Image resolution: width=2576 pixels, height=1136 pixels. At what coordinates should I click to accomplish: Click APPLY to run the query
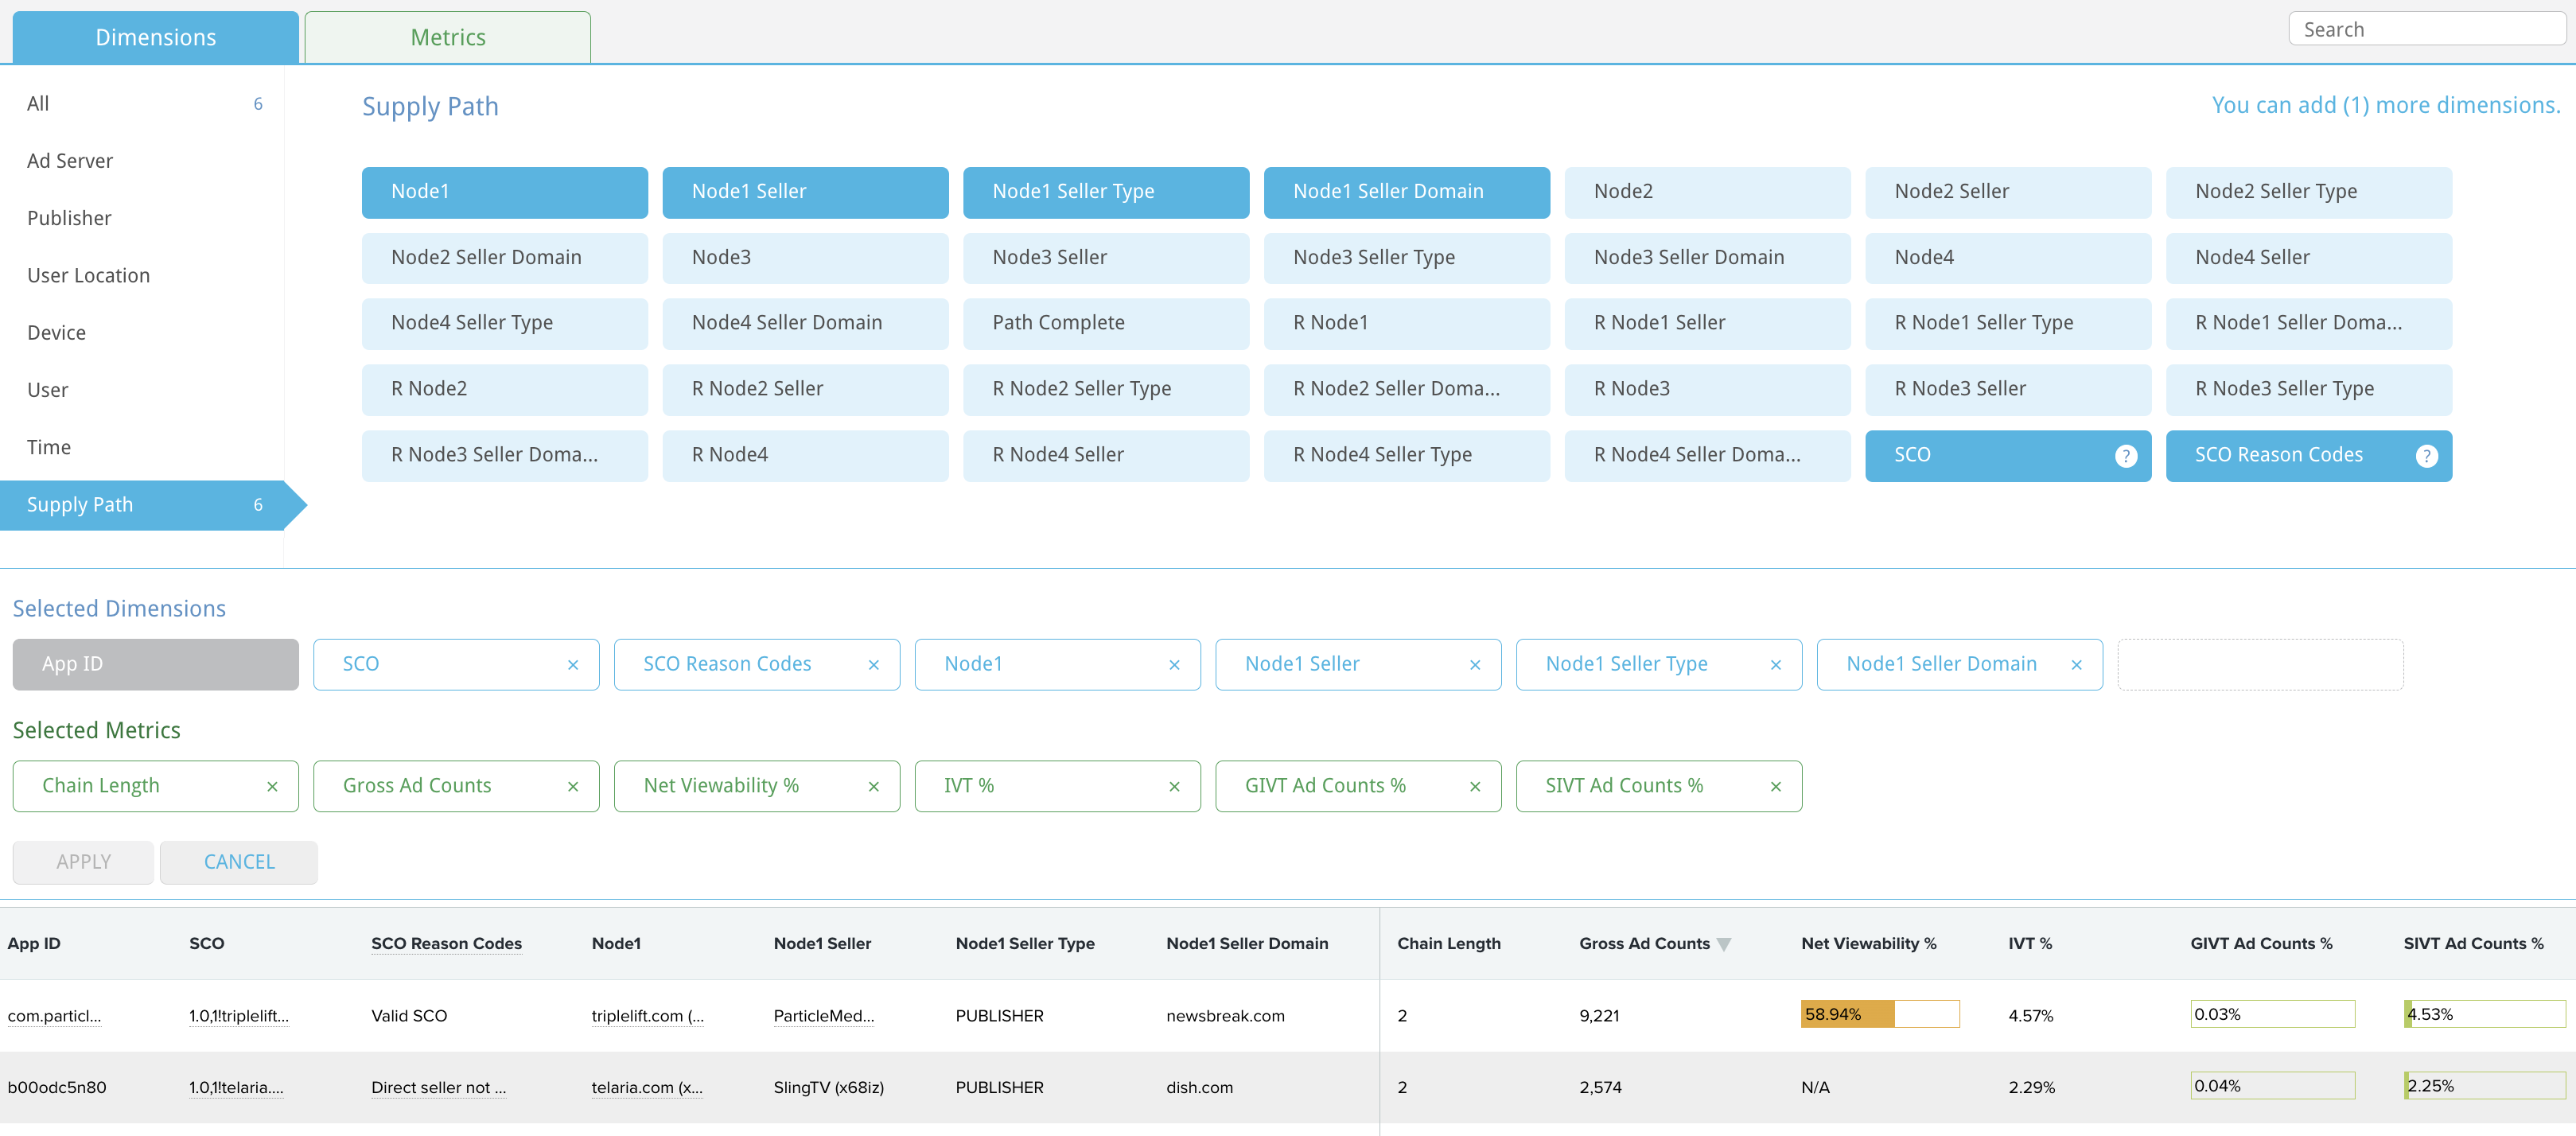(84, 862)
